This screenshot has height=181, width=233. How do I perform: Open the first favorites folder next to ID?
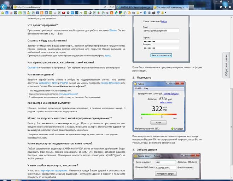pos(138,13)
